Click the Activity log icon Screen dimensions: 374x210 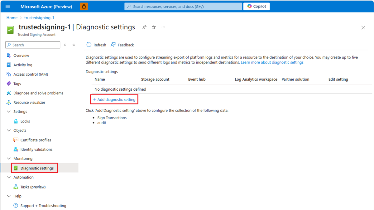pyautogui.click(x=9, y=65)
